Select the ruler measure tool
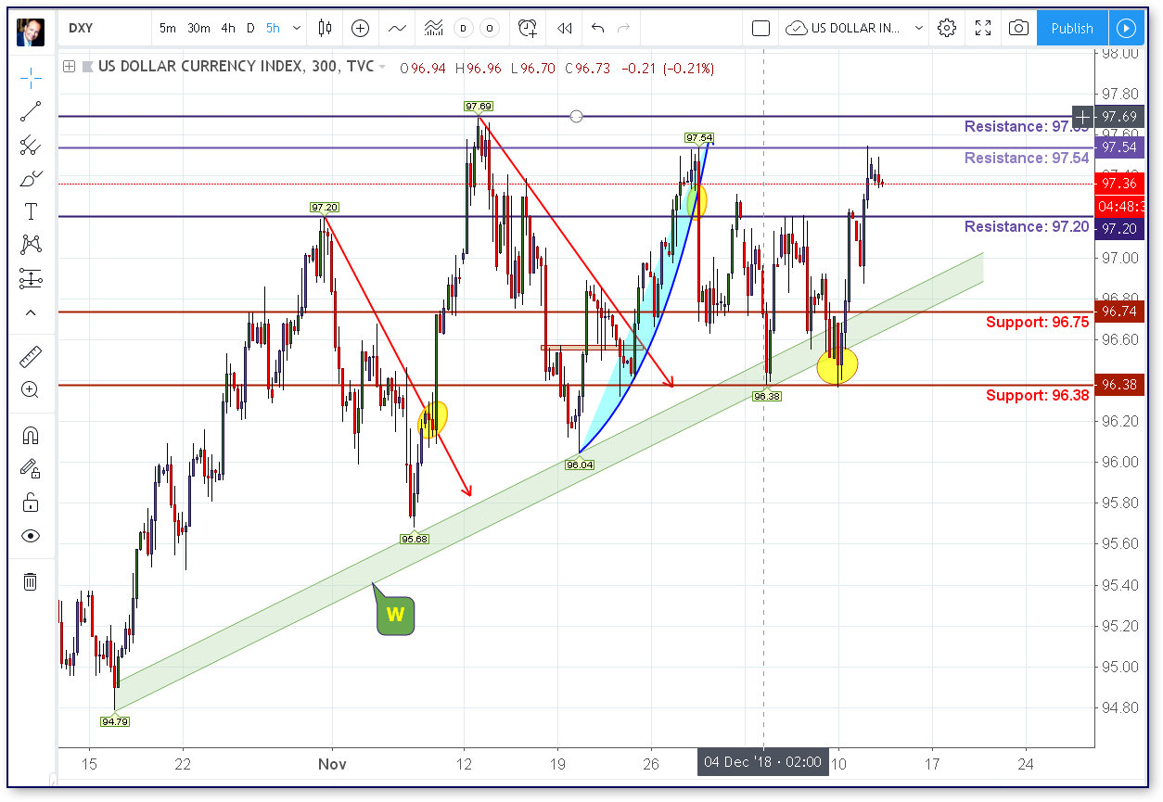 (31, 356)
